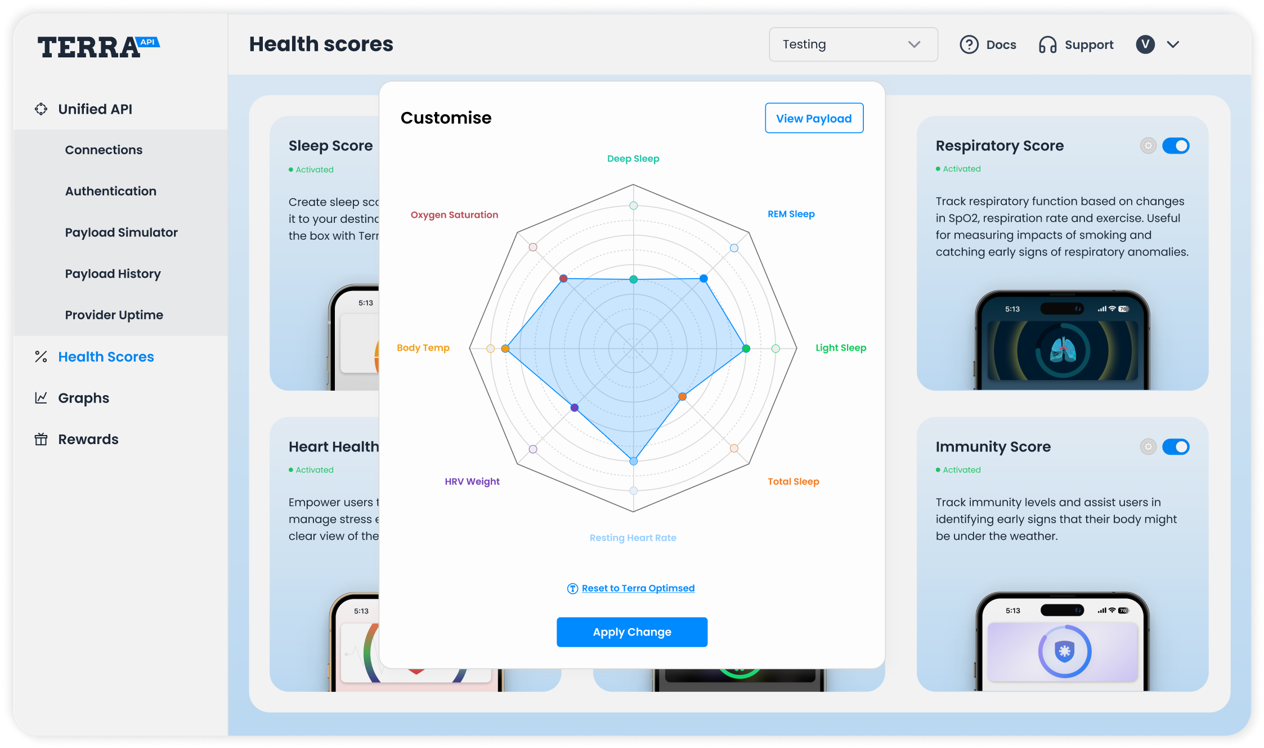Toggle the Respiratory Score activation switch

(x=1177, y=146)
